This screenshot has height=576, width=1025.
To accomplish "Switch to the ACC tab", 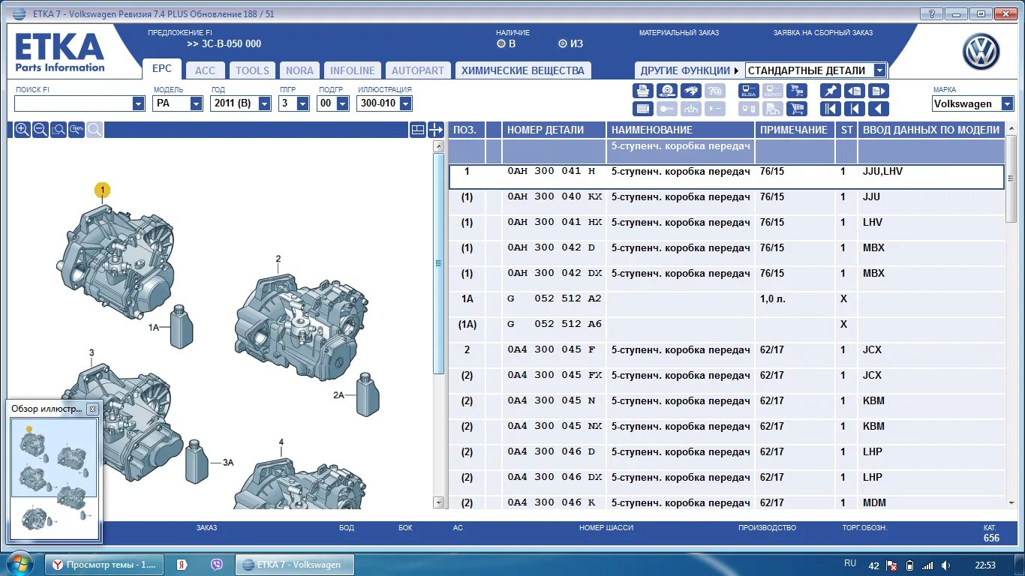I will click(205, 70).
